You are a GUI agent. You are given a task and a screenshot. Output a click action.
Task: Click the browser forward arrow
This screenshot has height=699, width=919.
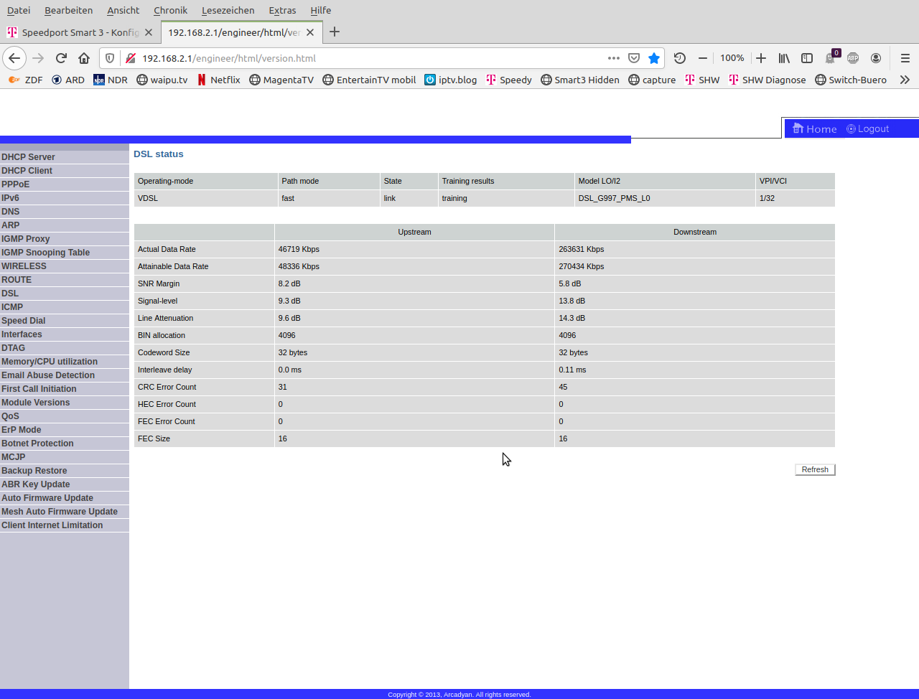(38, 58)
